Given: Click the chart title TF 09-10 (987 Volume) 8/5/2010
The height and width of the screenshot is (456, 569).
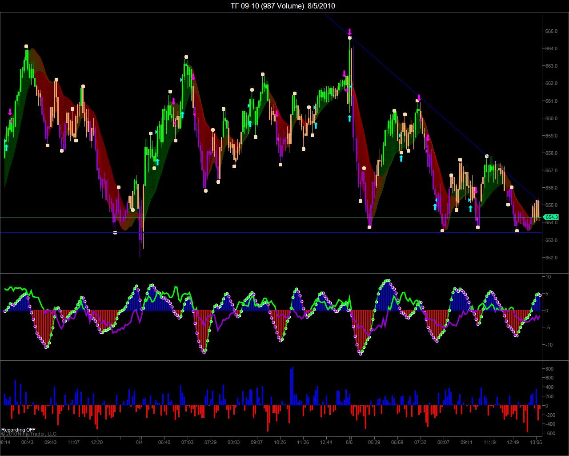Looking at the screenshot, I should [283, 6].
